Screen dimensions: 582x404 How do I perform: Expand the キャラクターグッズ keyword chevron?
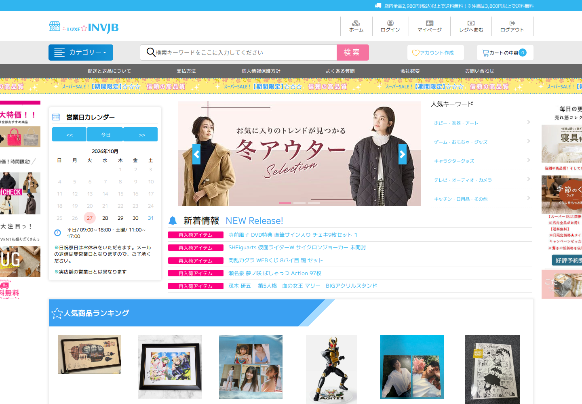point(529,160)
